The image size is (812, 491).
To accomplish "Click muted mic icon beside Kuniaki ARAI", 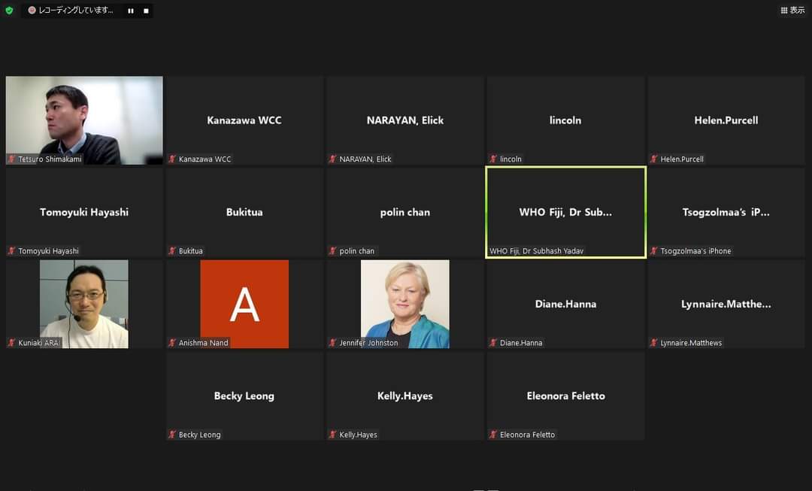I will pyautogui.click(x=11, y=343).
